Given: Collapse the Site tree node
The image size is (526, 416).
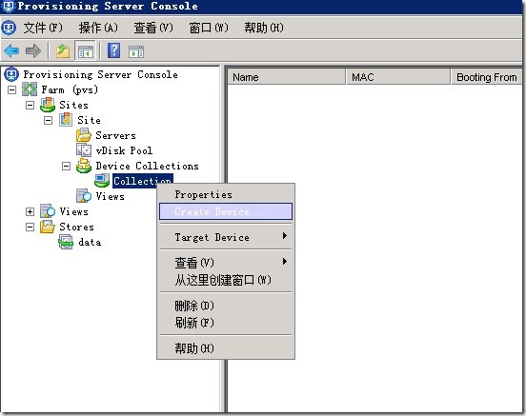Looking at the screenshot, I should [x=48, y=120].
